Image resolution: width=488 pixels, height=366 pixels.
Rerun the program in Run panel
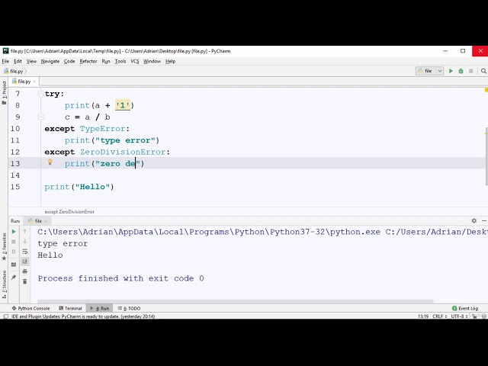point(14,232)
